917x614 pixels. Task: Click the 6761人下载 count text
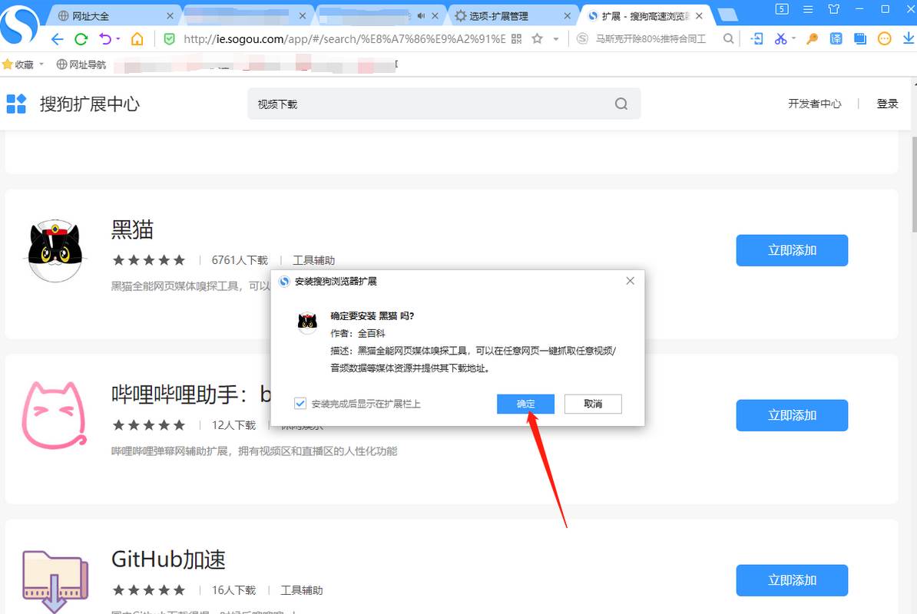click(x=240, y=260)
